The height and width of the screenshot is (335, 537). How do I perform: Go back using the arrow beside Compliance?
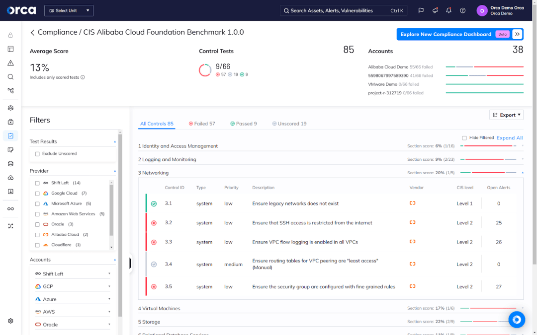point(32,32)
